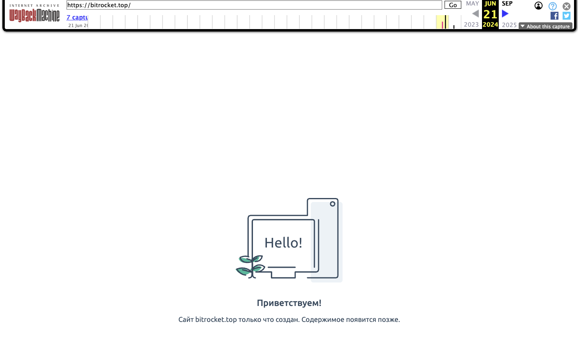Click the URL field containing bitrocket.top
This screenshot has height=351, width=578.
click(x=254, y=5)
